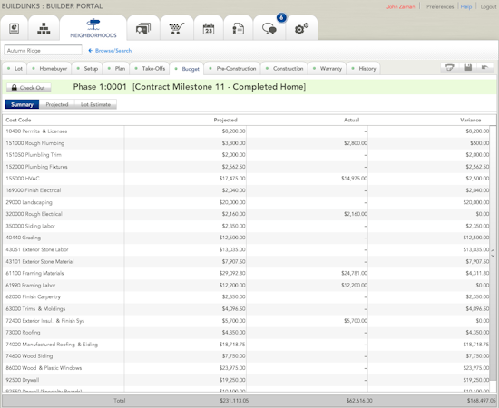Switch to the Lot Estimate view
The width and height of the screenshot is (499, 408).
point(95,104)
